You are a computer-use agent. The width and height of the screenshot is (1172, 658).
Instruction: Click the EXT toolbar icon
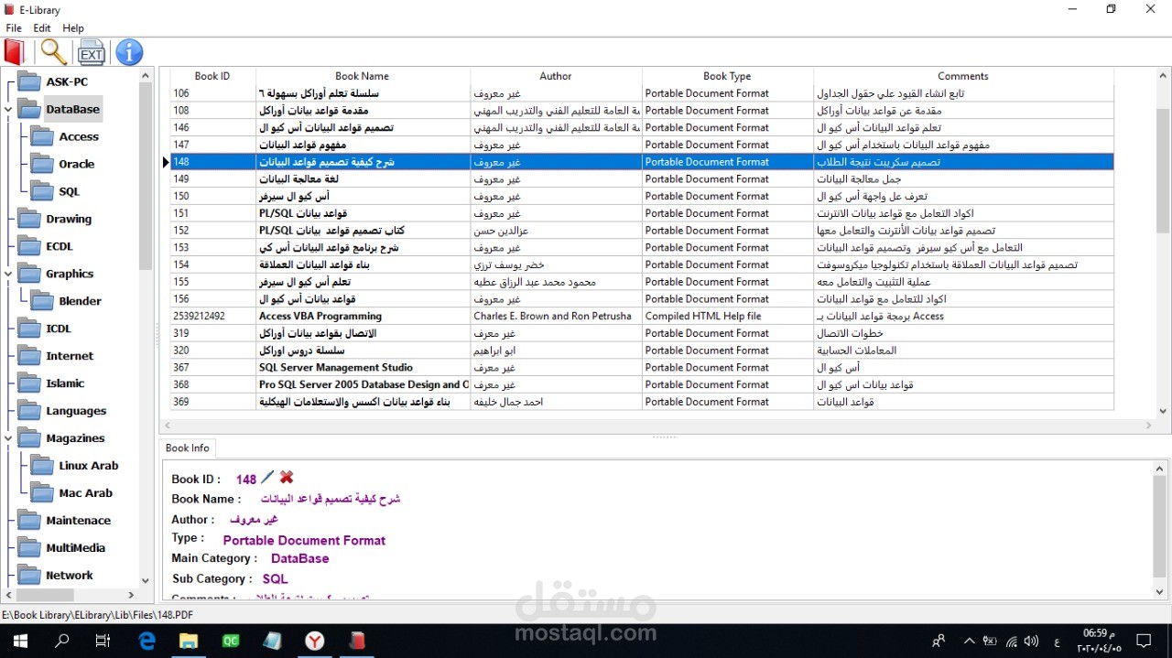click(92, 53)
